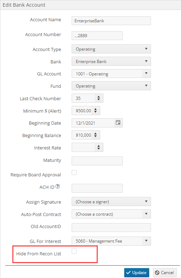Expand the Bank dropdown showing Enterprise Bank
181x278 pixels.
pos(111,61)
